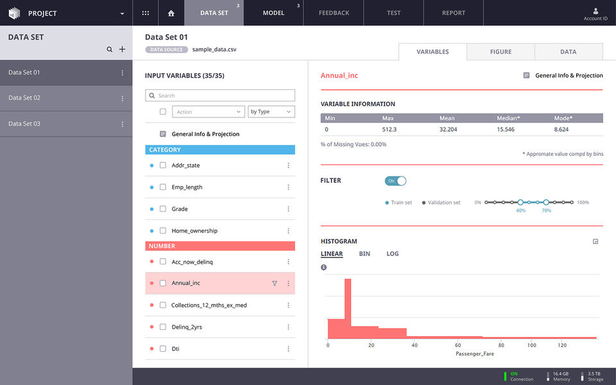
Task: Open the MODEL tab in top navigation
Action: pos(273,13)
